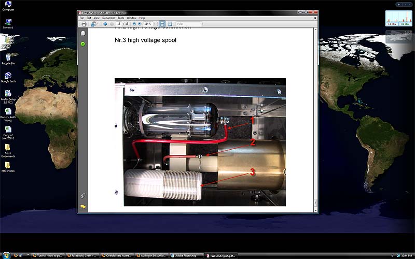Click the Print icon in Adobe Reader toolbar
This screenshot has height=259, width=415.
[x=84, y=24]
